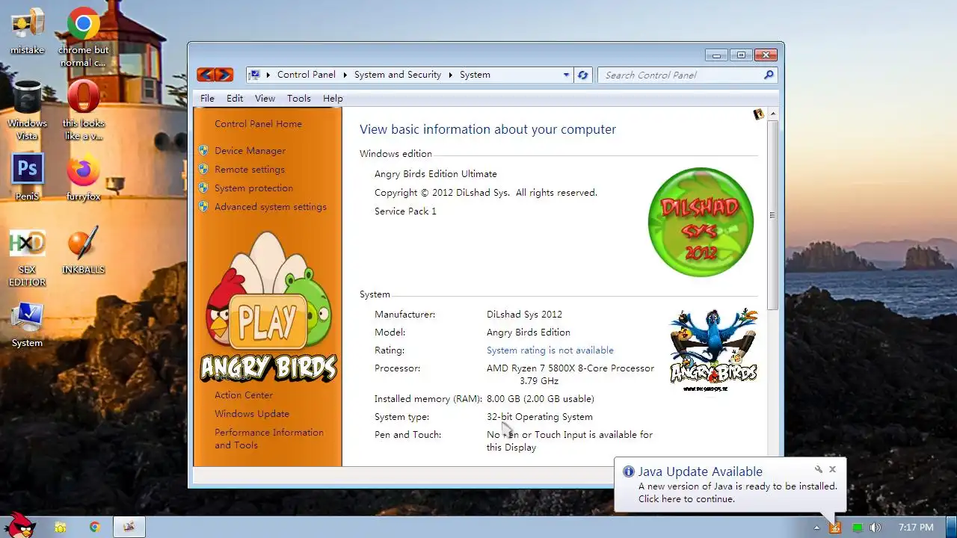
Task: Click the 7:17 PM taskbar clock
Action: [x=916, y=528]
